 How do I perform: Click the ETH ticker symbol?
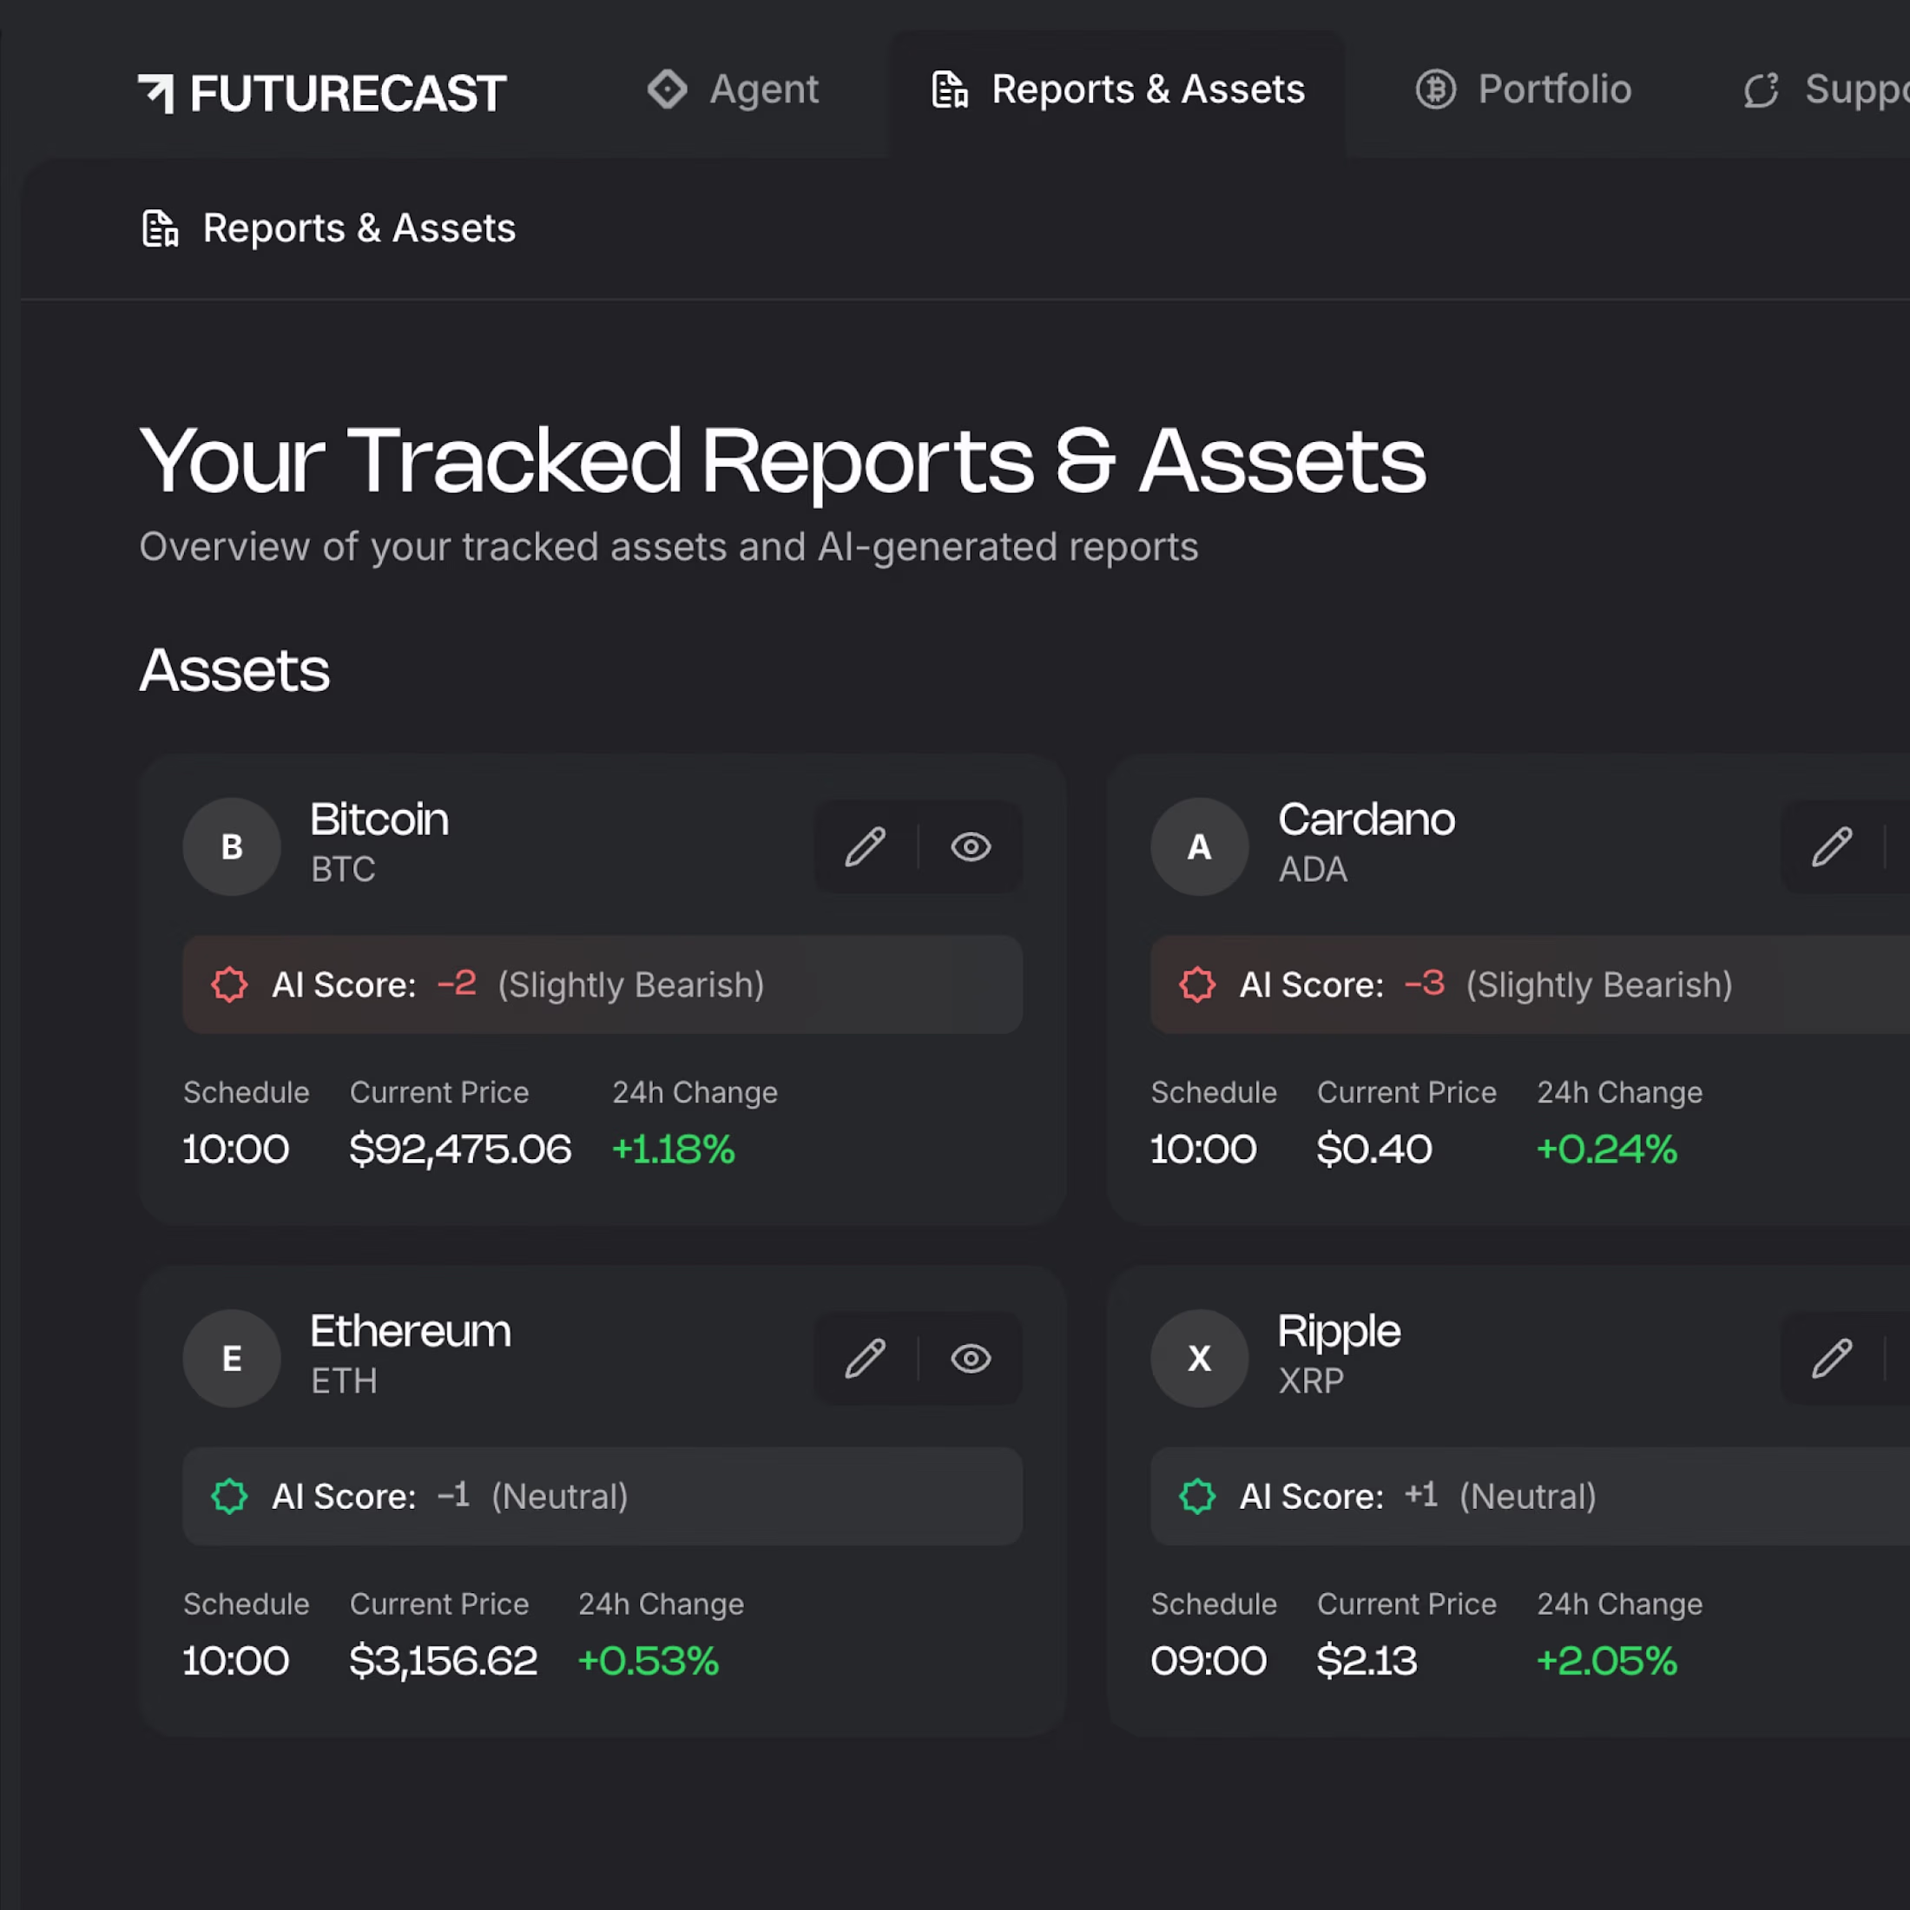(x=344, y=1380)
